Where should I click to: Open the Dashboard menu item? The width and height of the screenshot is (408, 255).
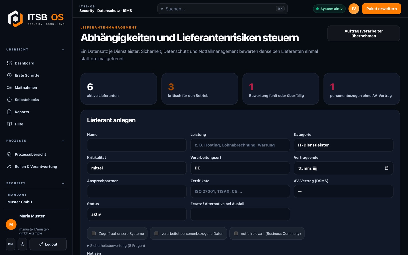tap(36, 63)
